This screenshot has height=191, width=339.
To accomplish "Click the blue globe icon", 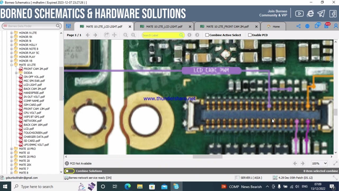I will (307, 26).
